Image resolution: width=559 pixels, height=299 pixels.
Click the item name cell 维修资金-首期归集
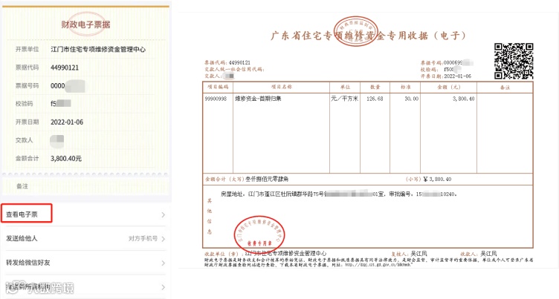pos(258,99)
